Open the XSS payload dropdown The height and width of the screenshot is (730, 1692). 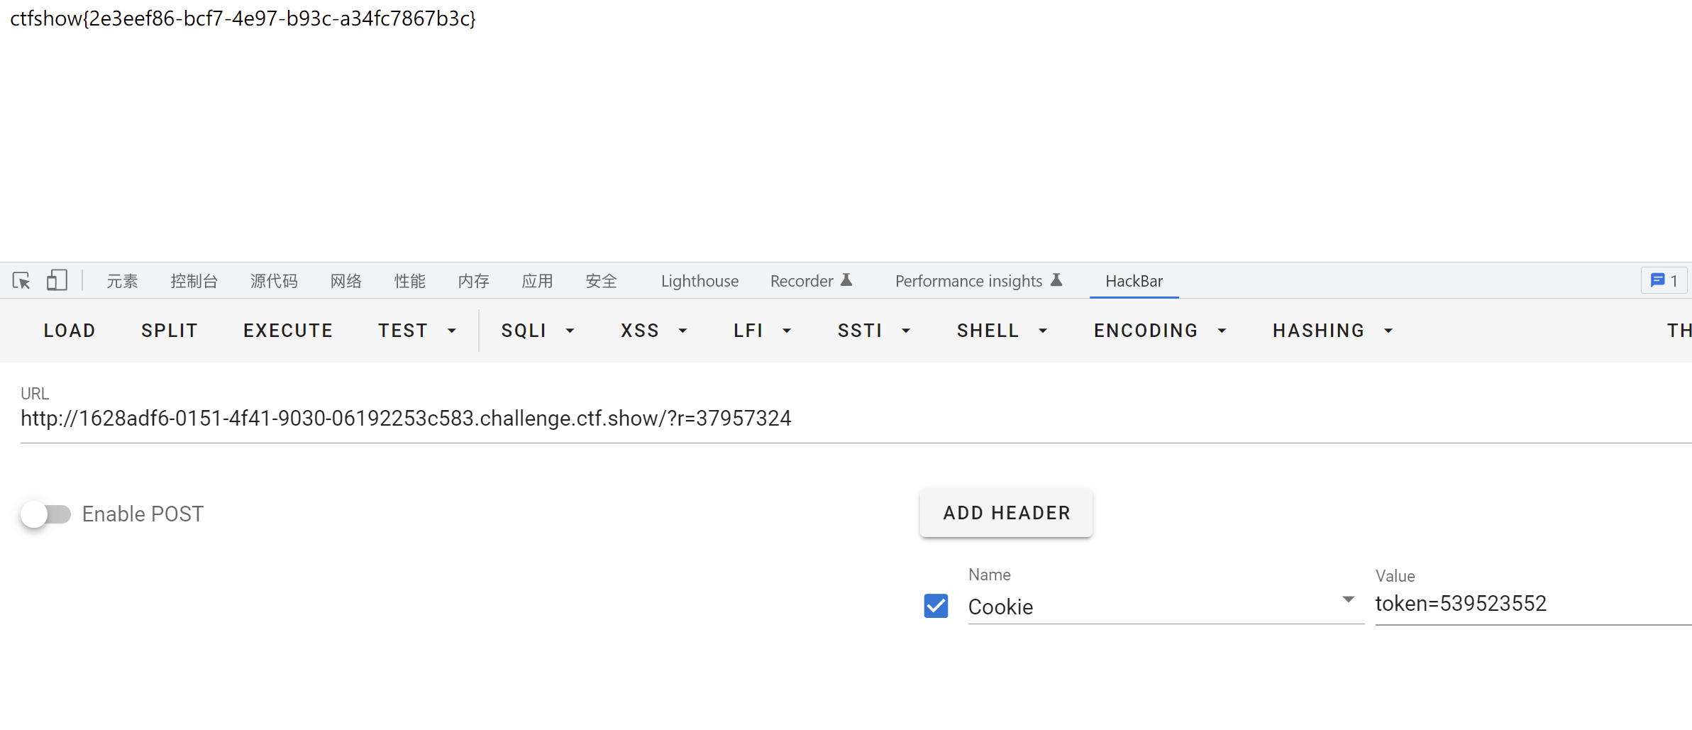pyautogui.click(x=682, y=331)
